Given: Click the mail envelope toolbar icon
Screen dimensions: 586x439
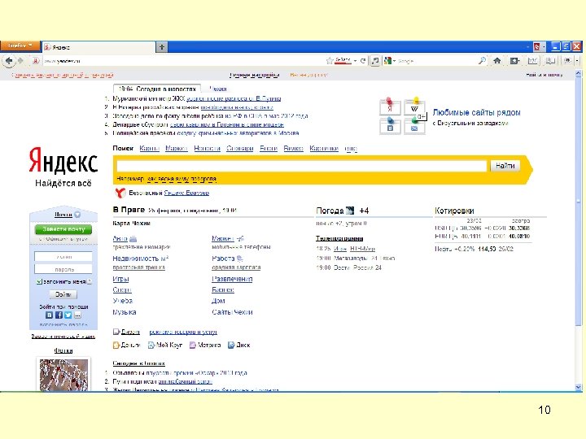Looking at the screenshot, I should pos(532,60).
